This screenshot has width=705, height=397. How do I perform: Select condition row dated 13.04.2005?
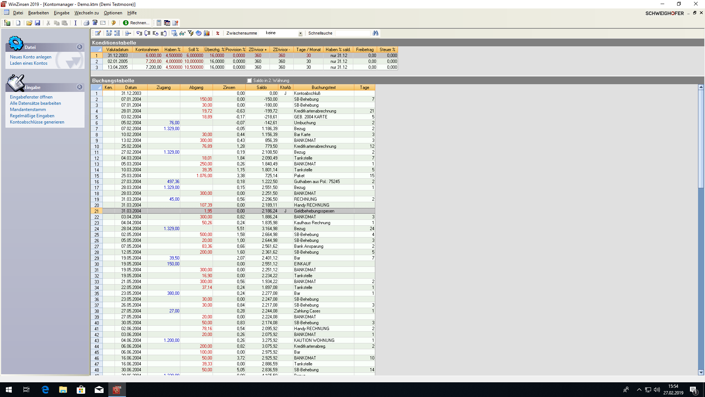click(244, 67)
